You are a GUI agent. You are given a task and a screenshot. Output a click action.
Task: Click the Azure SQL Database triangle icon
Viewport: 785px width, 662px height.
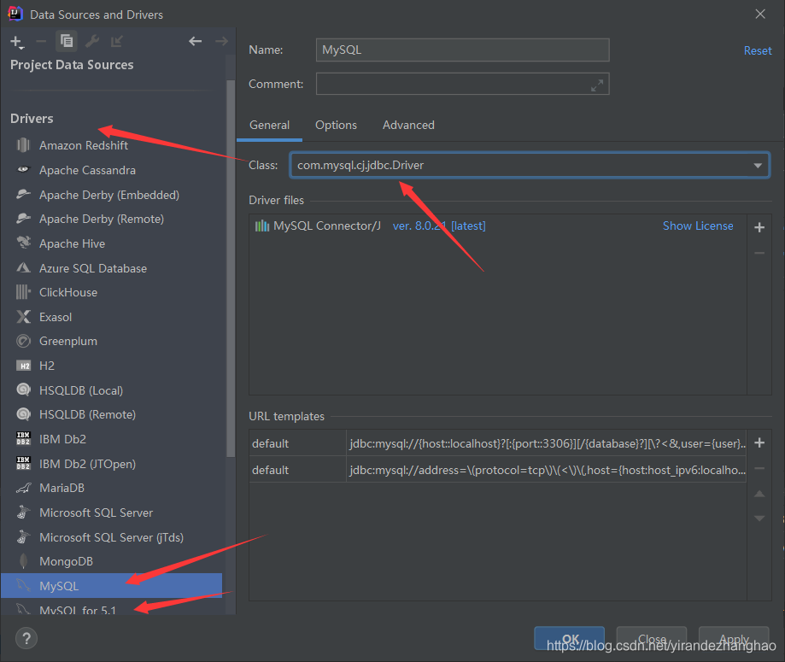pyautogui.click(x=23, y=267)
